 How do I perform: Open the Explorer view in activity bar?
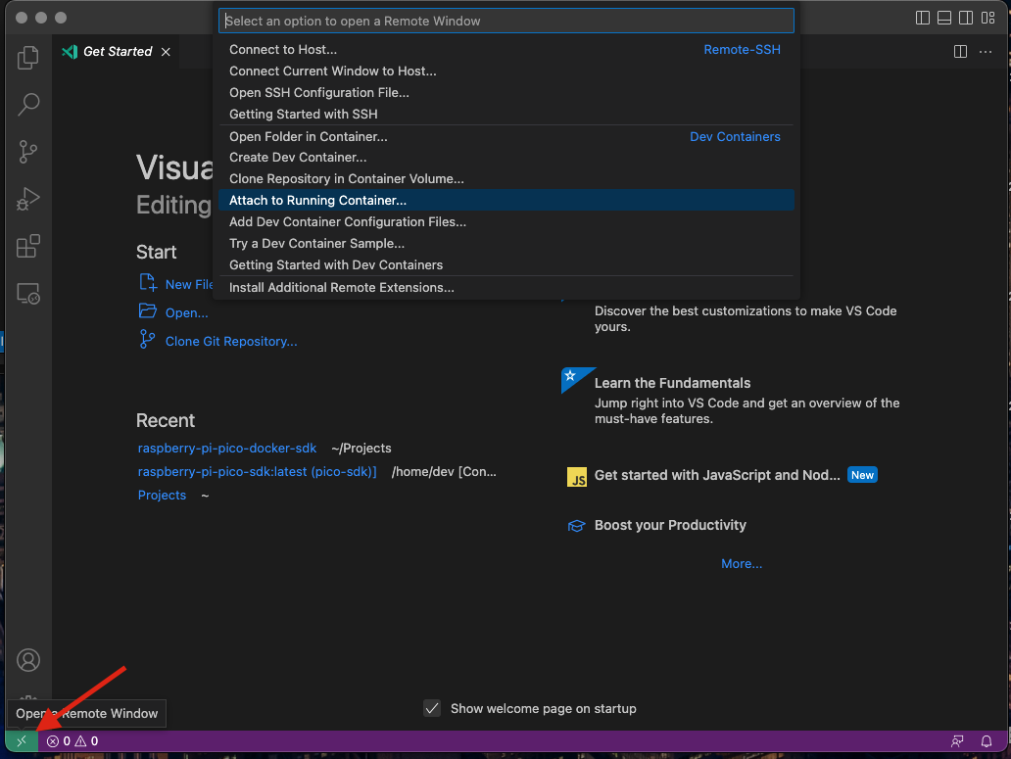pyautogui.click(x=27, y=58)
